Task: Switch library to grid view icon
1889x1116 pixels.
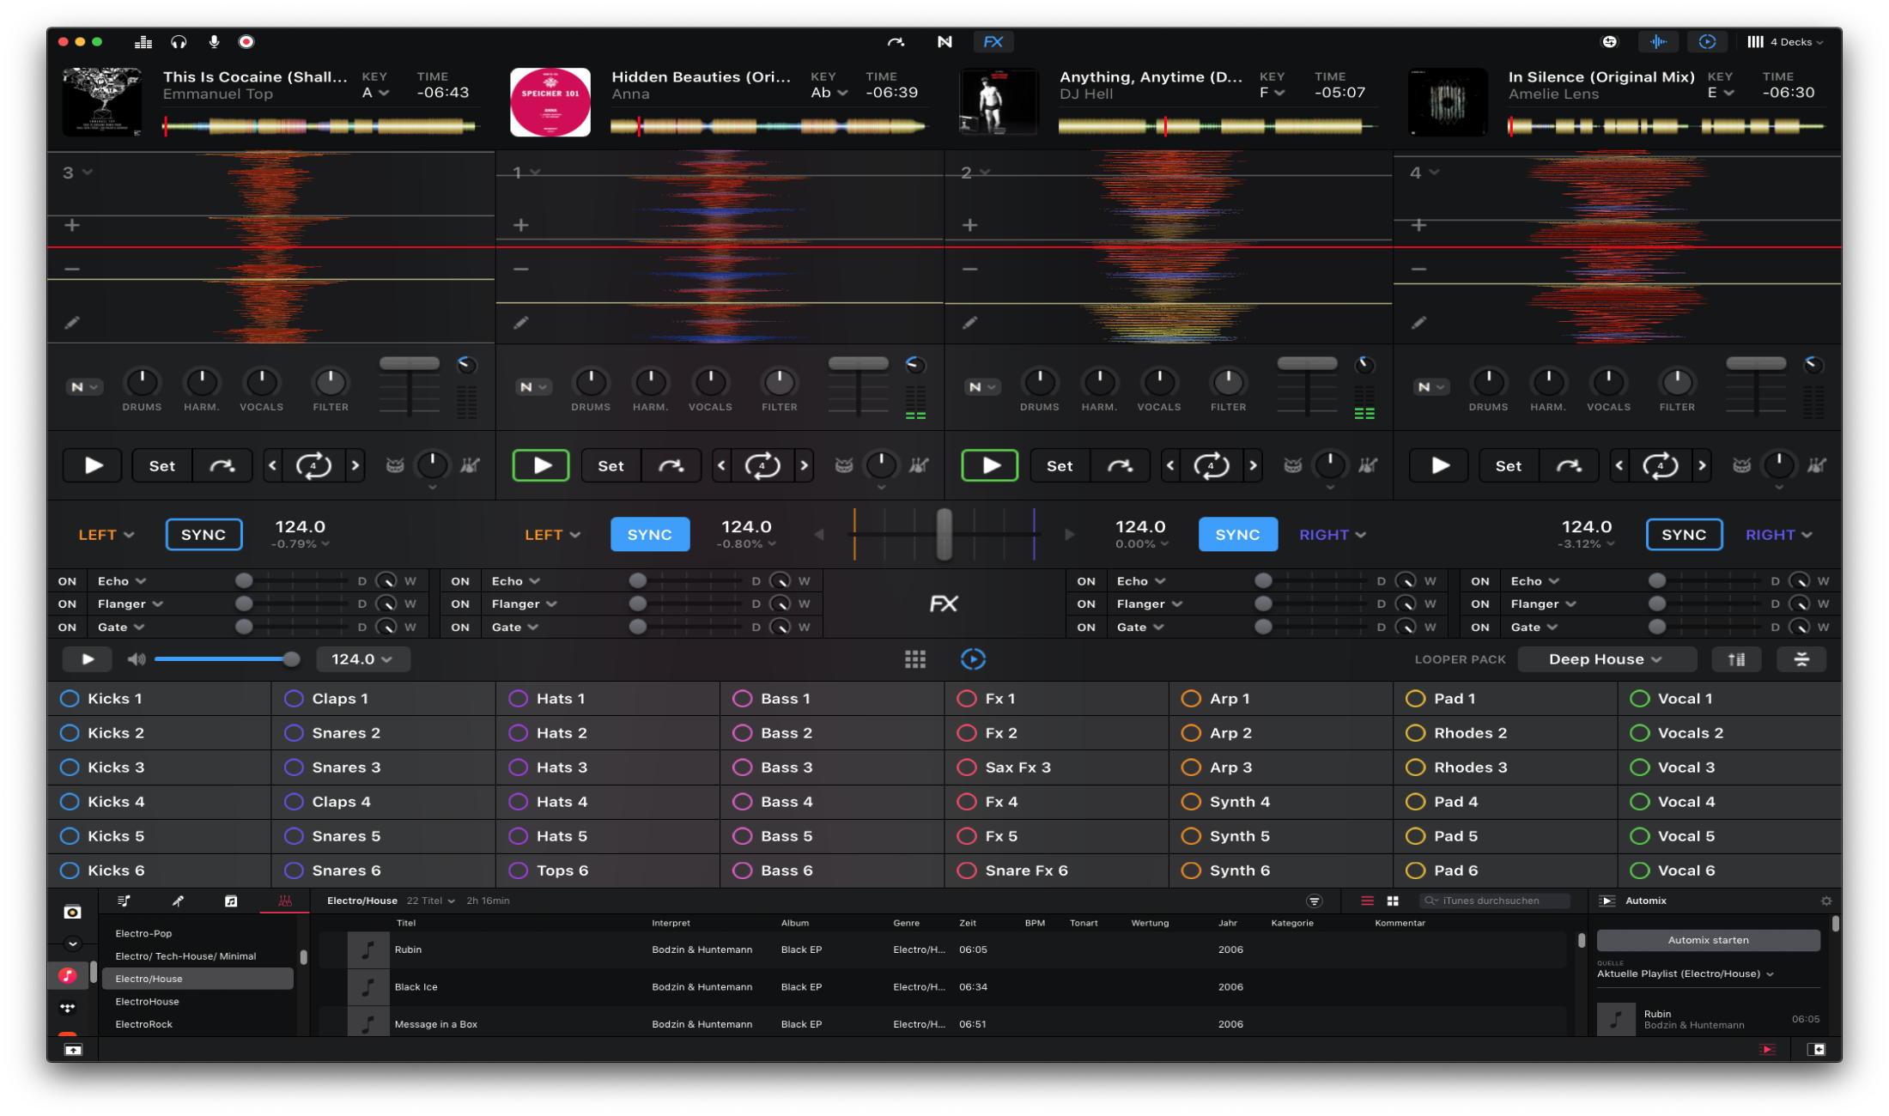Action: [x=1393, y=901]
